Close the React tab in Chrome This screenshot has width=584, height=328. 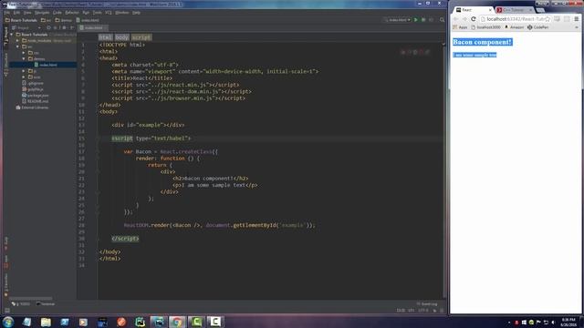[490, 10]
